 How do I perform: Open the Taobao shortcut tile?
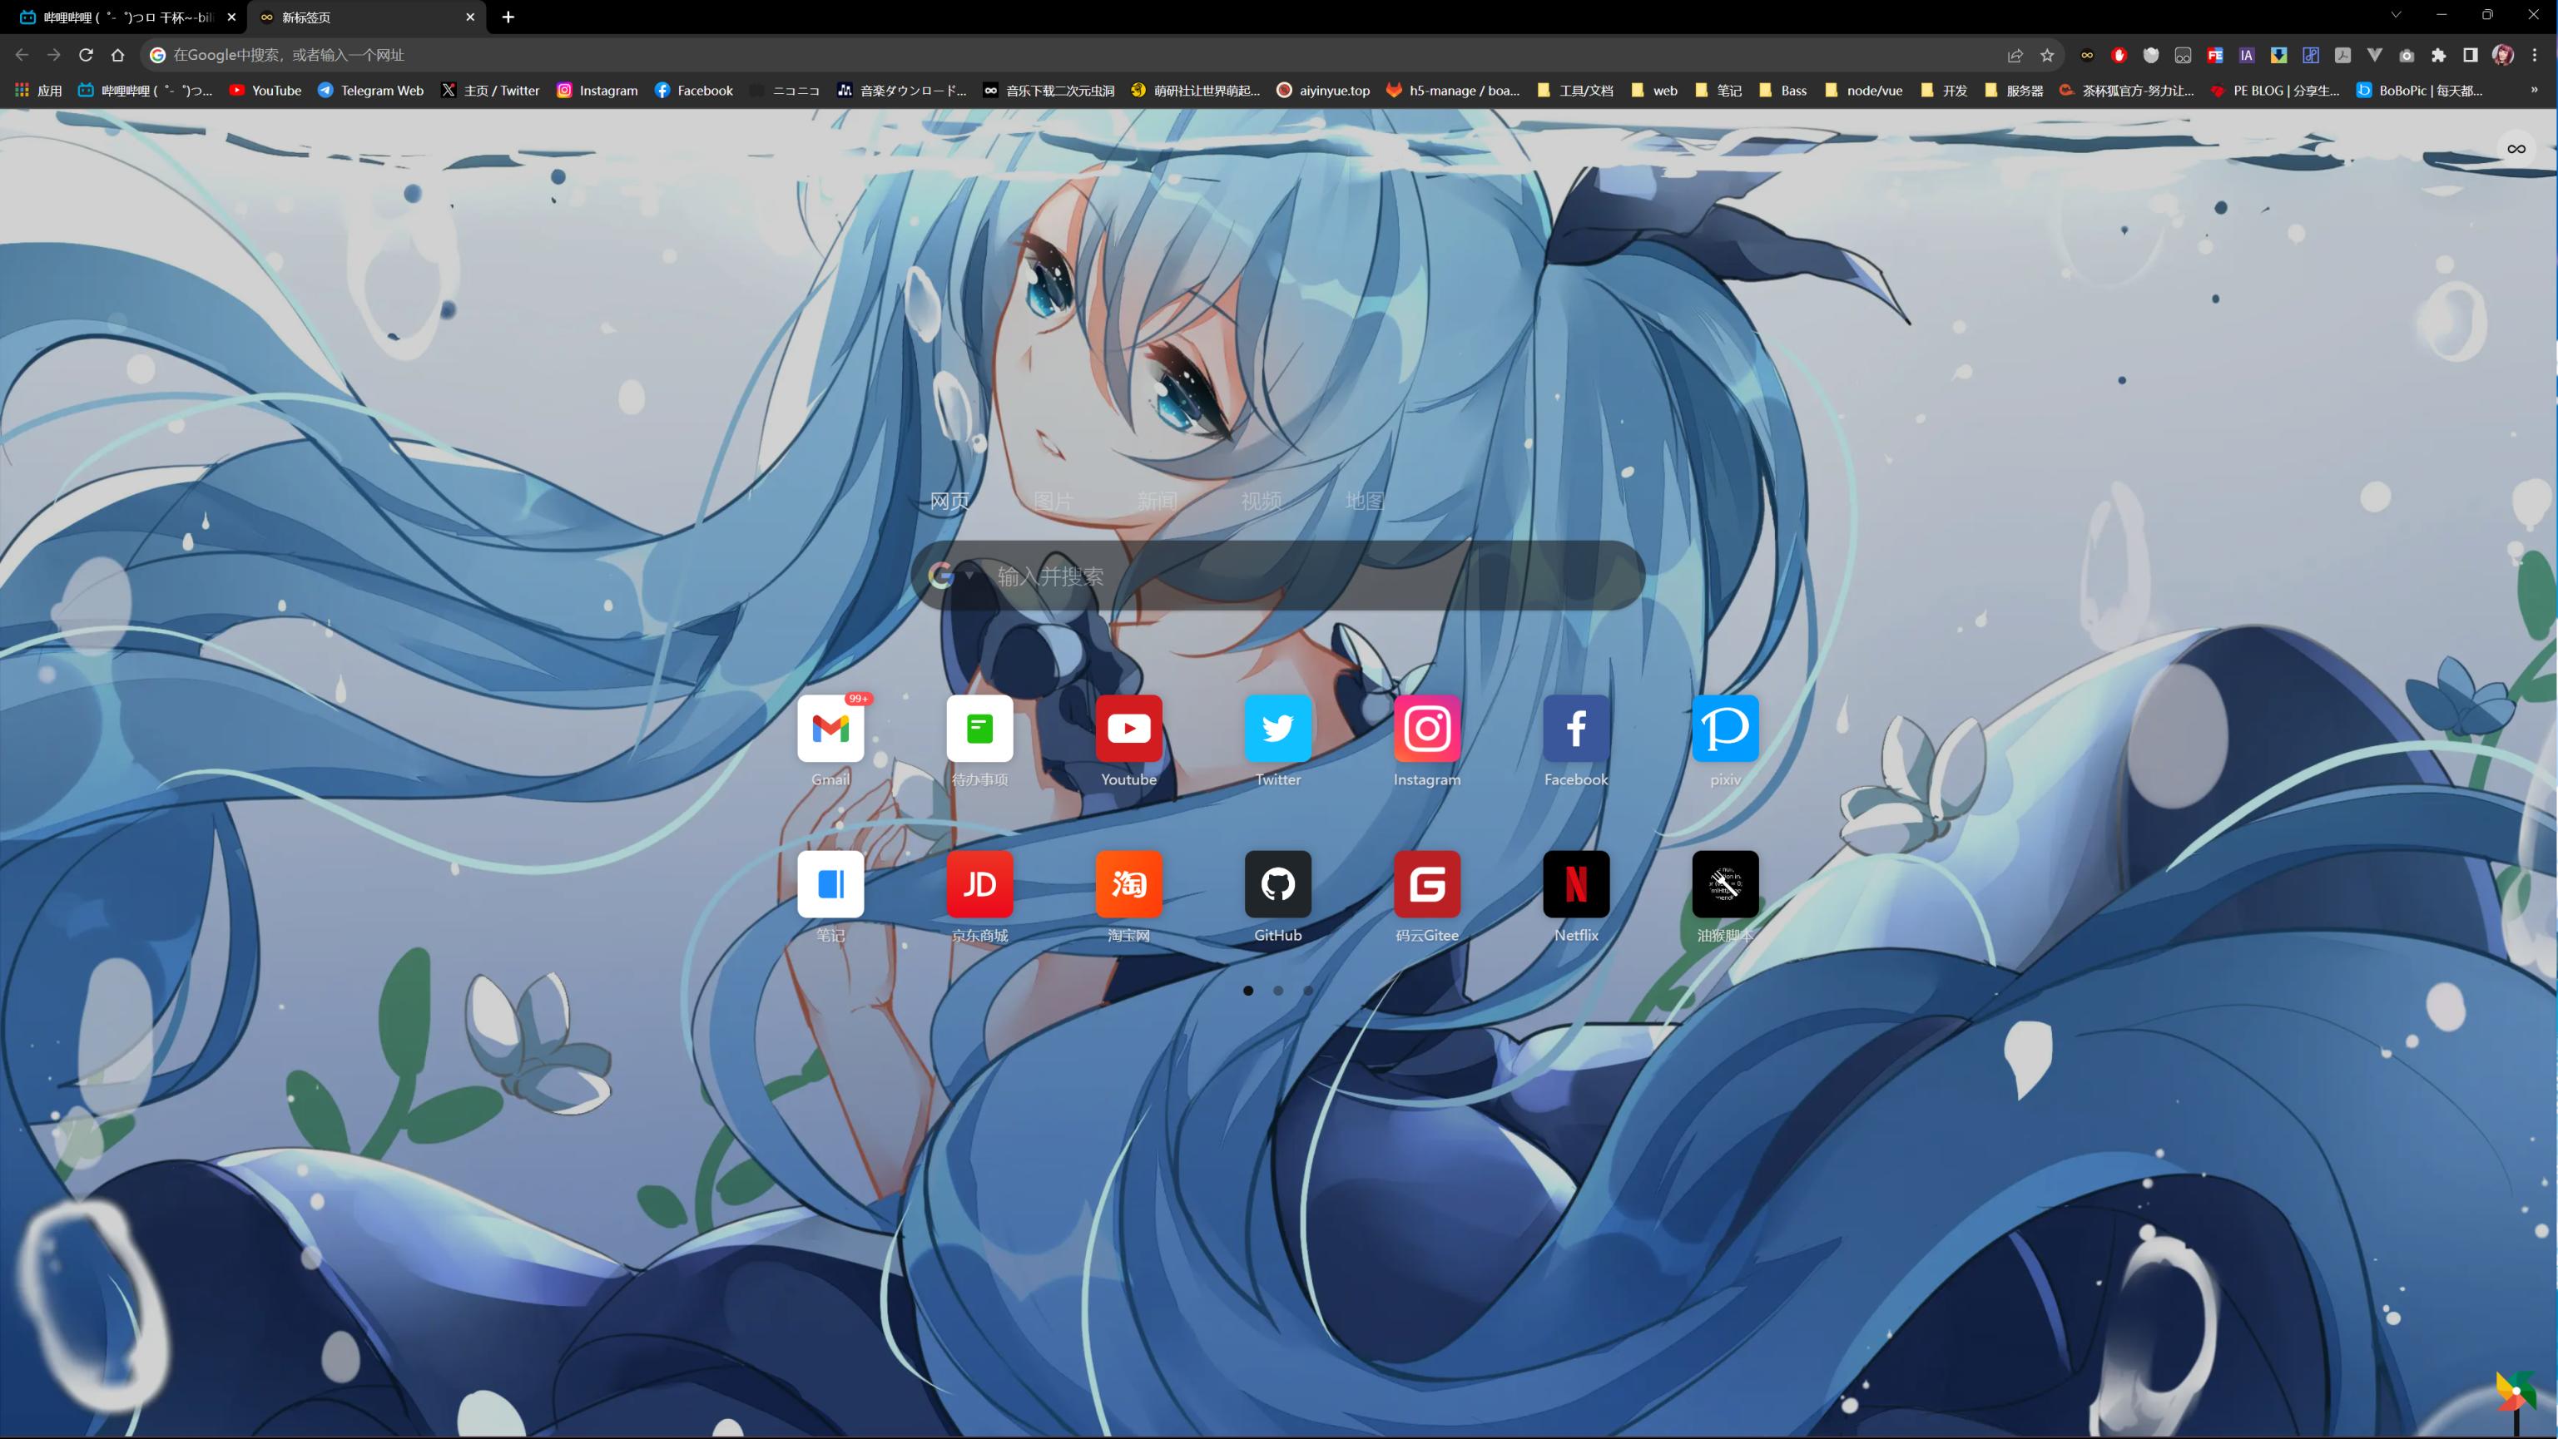1128,883
